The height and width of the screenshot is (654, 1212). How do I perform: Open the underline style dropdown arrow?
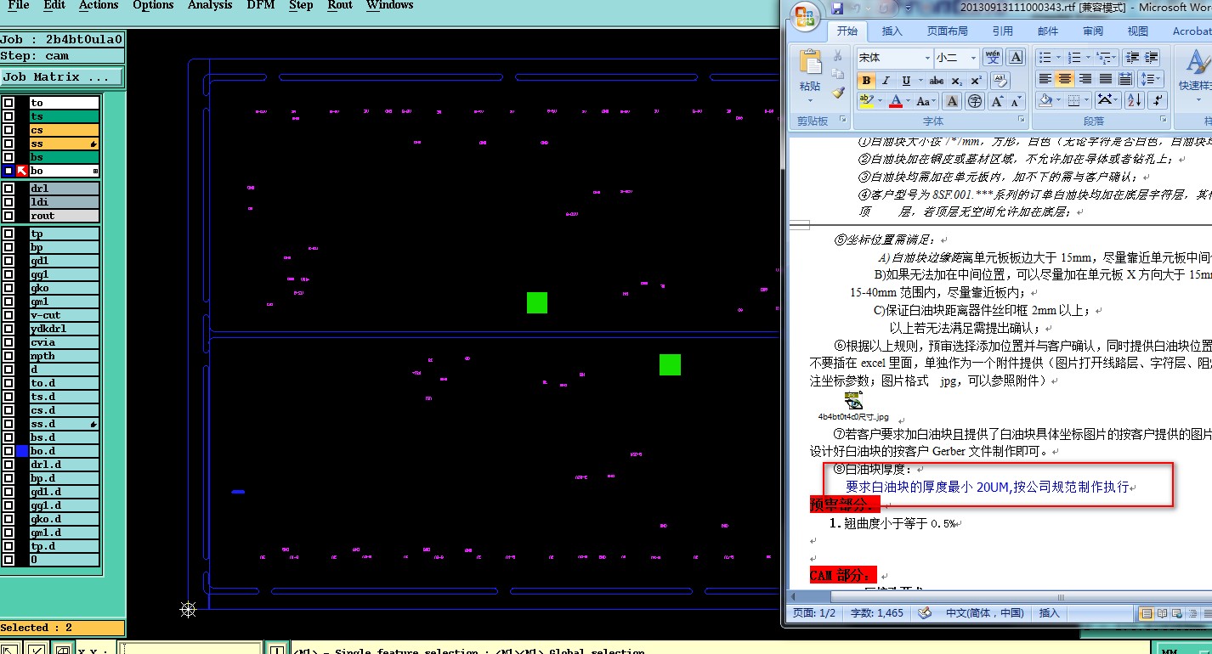(920, 81)
